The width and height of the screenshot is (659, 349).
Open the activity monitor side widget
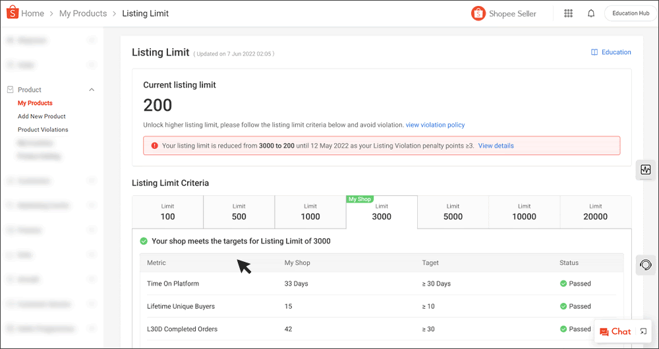click(646, 170)
